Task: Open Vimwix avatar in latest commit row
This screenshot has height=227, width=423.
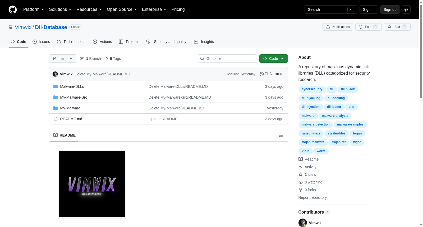Action: tap(55, 74)
